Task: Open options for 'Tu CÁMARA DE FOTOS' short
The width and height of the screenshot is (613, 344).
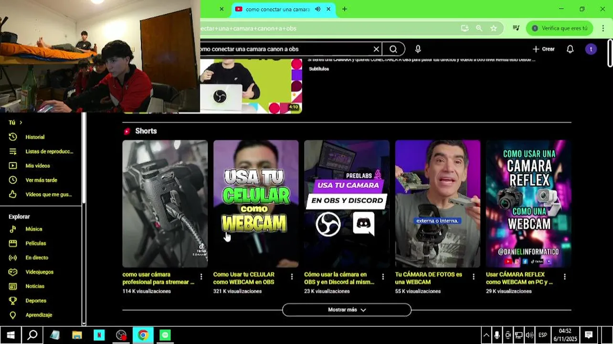Action: (x=474, y=277)
